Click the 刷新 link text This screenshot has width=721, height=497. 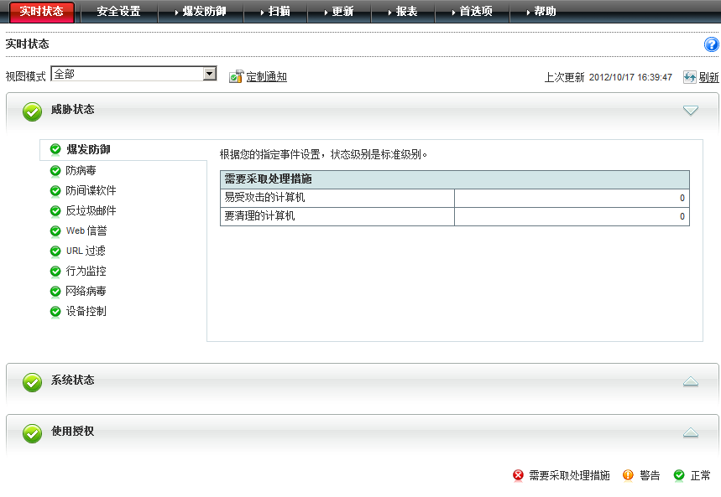(x=708, y=77)
